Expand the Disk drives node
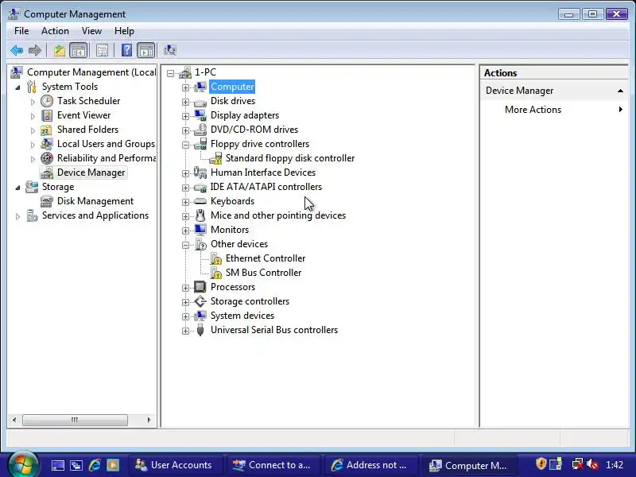 [185, 102]
